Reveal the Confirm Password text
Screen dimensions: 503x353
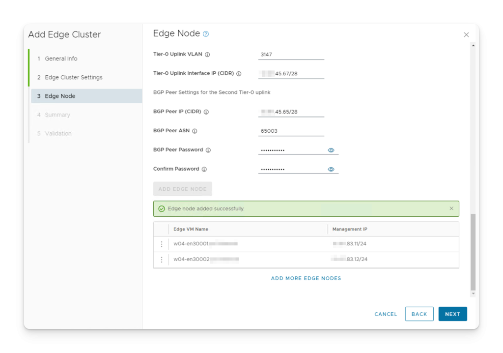pyautogui.click(x=331, y=169)
